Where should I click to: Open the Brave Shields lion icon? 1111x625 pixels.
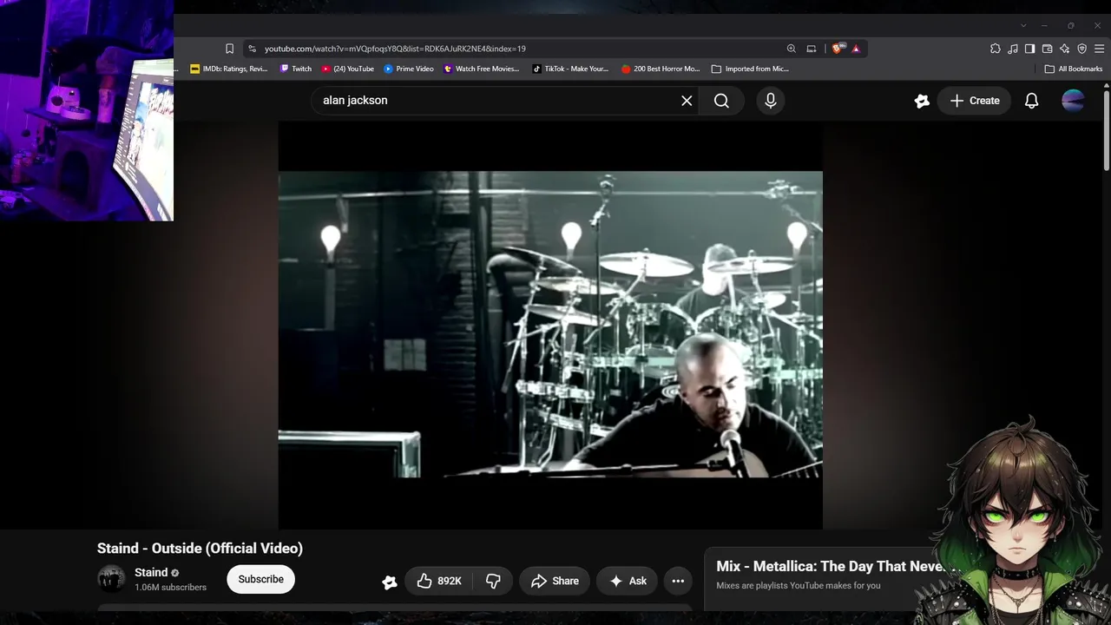(x=837, y=49)
